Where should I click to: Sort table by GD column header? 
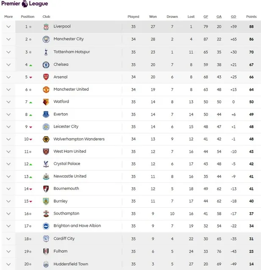point(233,17)
